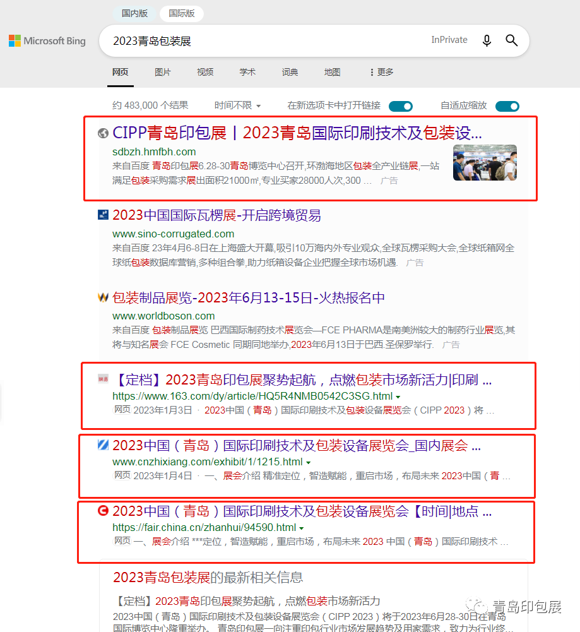The image size is (580, 632).
Task: Click www.sino-corrugated.com URL text
Action: pyautogui.click(x=173, y=234)
